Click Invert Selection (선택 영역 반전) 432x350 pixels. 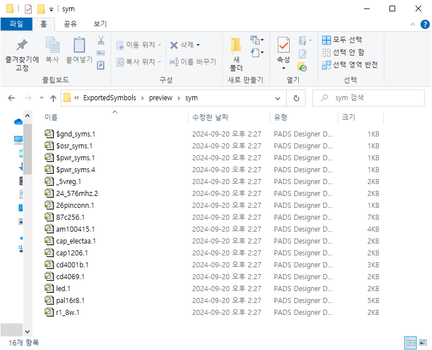click(x=349, y=65)
